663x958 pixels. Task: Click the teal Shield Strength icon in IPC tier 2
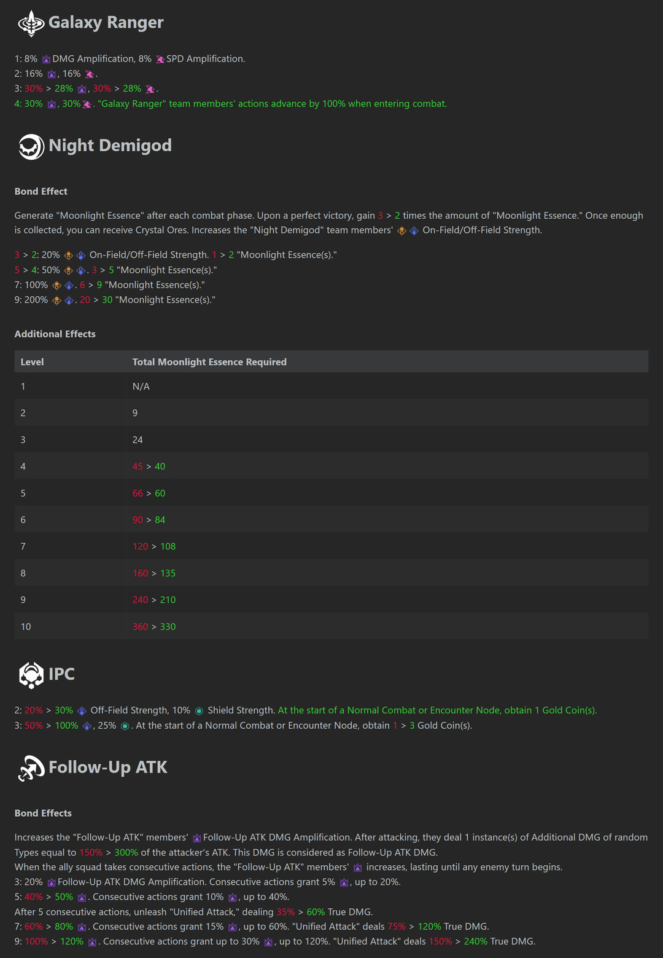199,711
